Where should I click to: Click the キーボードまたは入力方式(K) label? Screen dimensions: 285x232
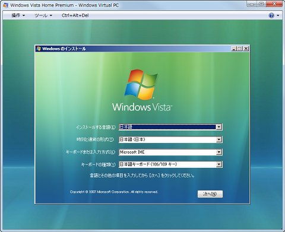pyautogui.click(x=90, y=152)
